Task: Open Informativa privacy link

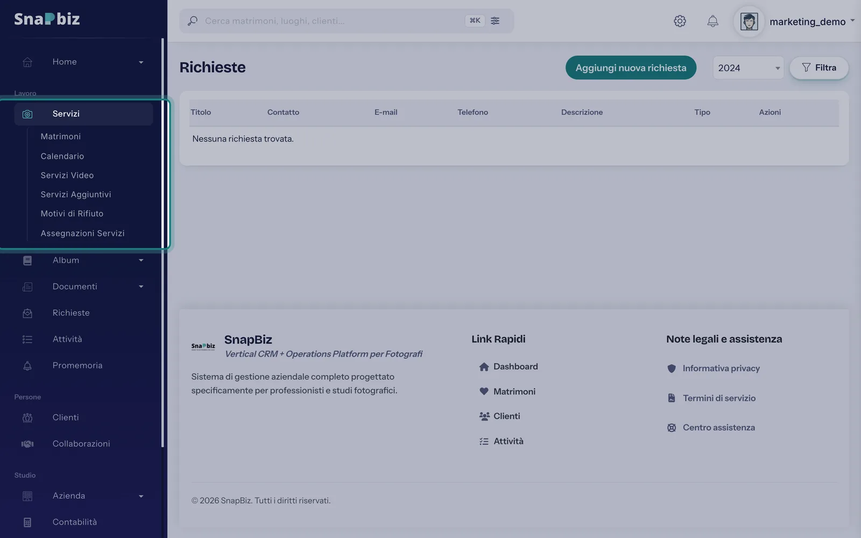Action: (714, 369)
